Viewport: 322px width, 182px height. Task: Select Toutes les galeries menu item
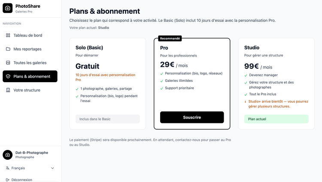coord(30,63)
